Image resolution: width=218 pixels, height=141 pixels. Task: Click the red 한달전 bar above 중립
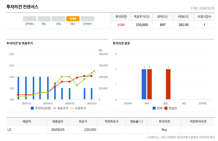pyautogui.click(x=168, y=84)
